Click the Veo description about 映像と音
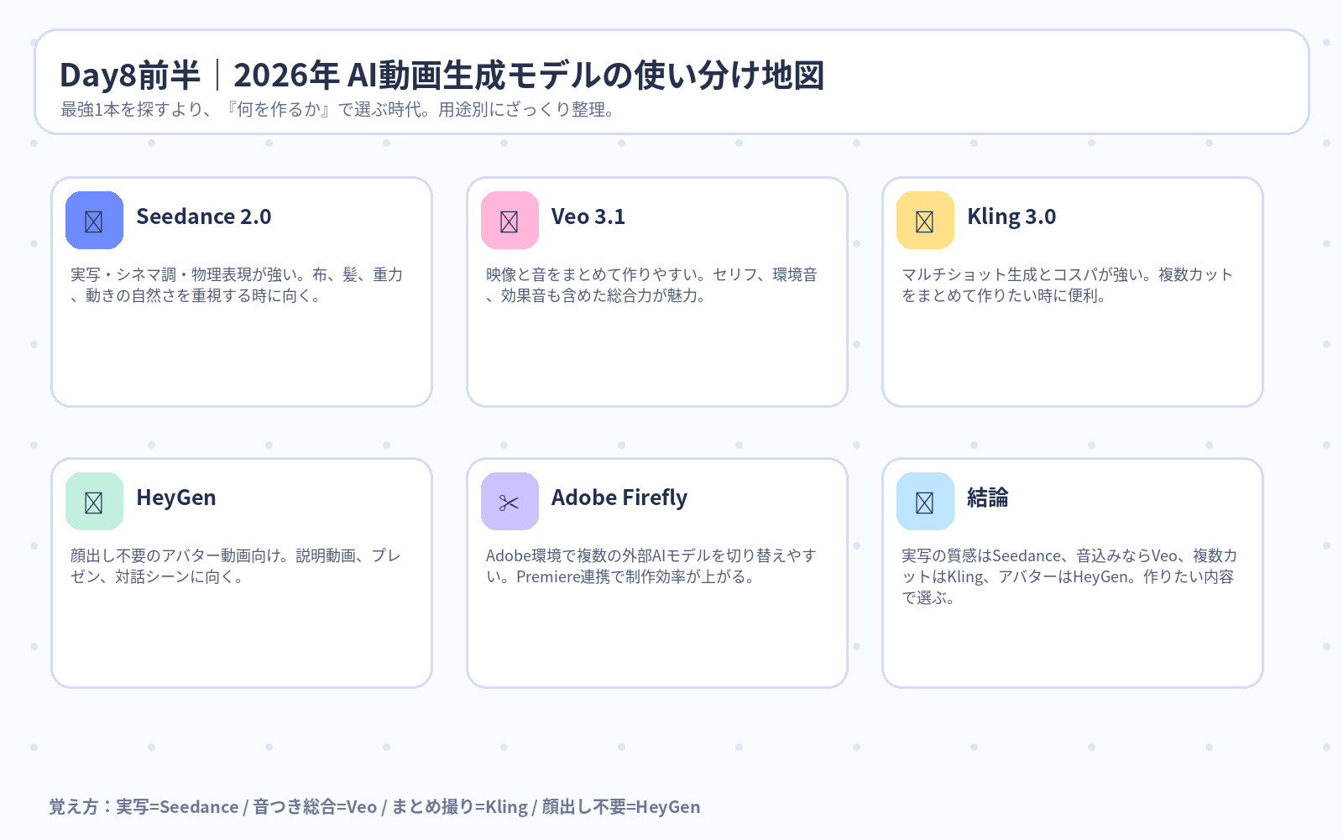This screenshot has height=839, width=1343. click(652, 285)
